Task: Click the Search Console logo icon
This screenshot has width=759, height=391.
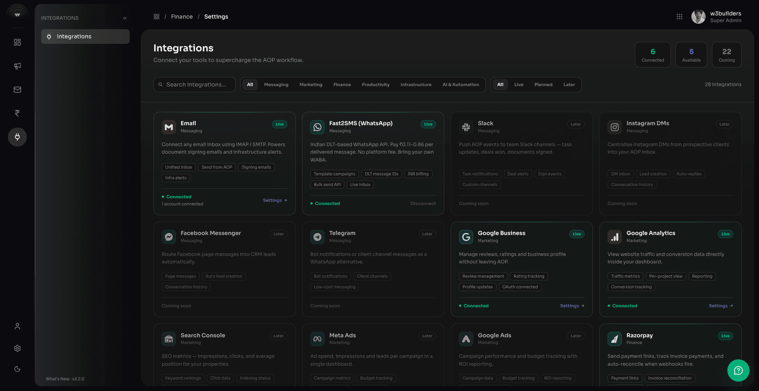Action: [x=169, y=339]
